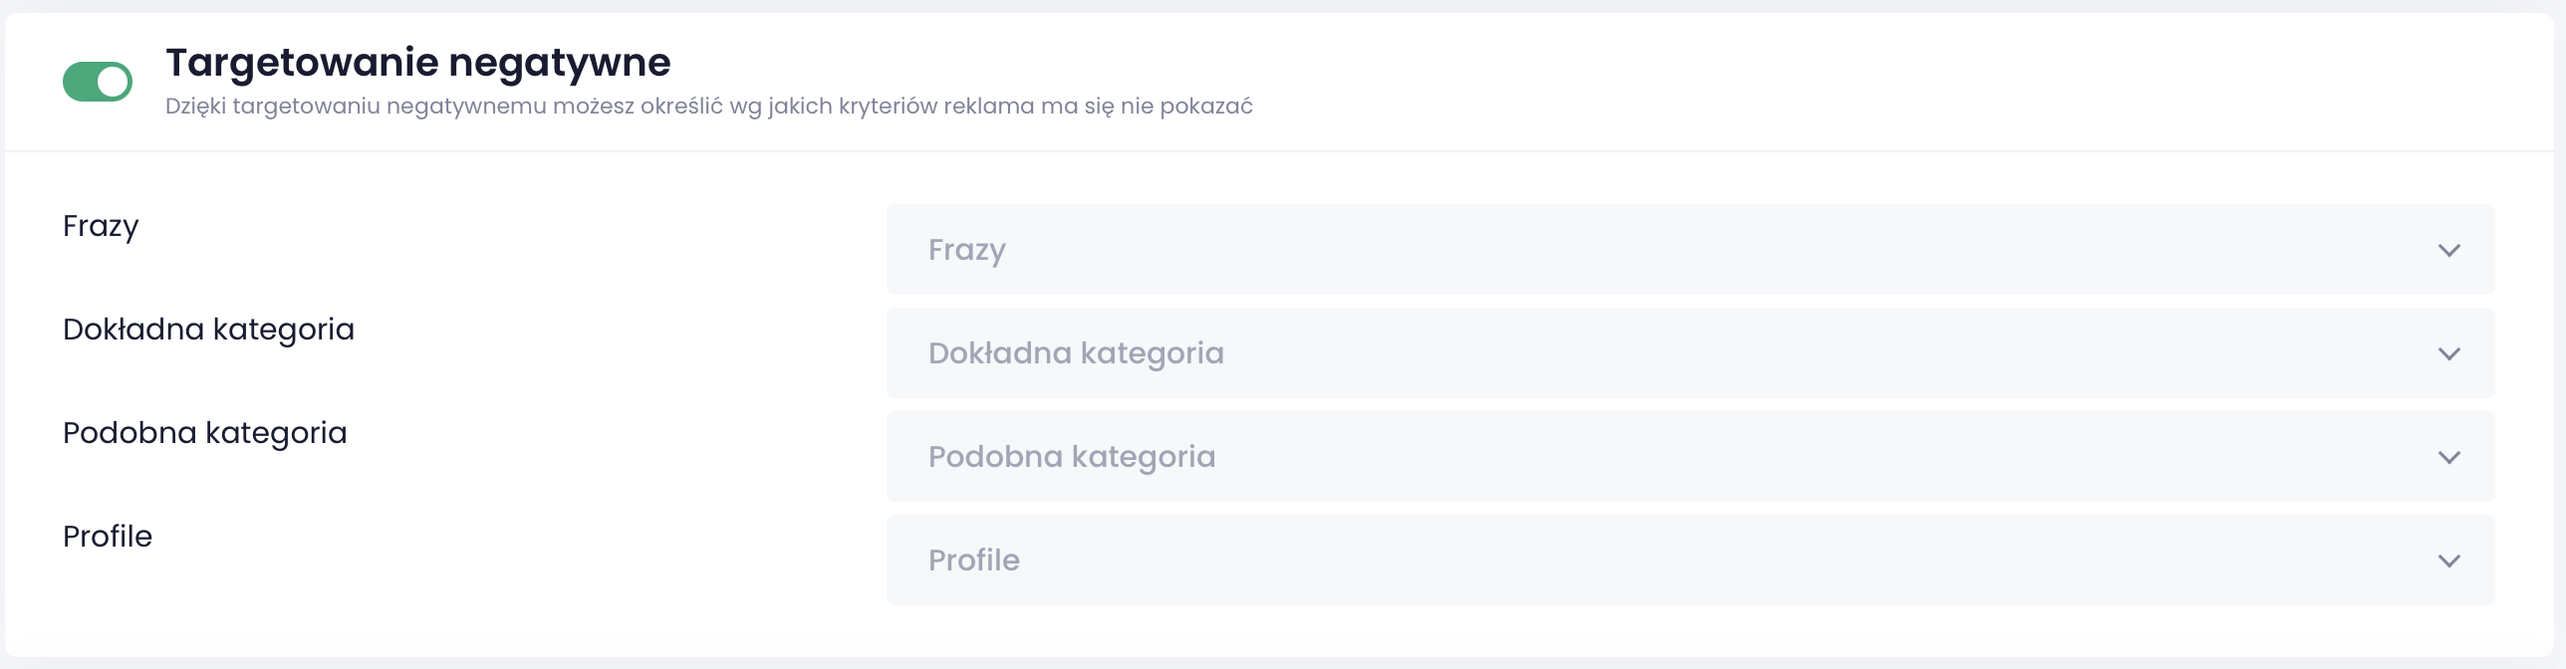Viewport: 2566px width, 669px height.
Task: Click the white knob of the green switch
Action: (x=114, y=82)
